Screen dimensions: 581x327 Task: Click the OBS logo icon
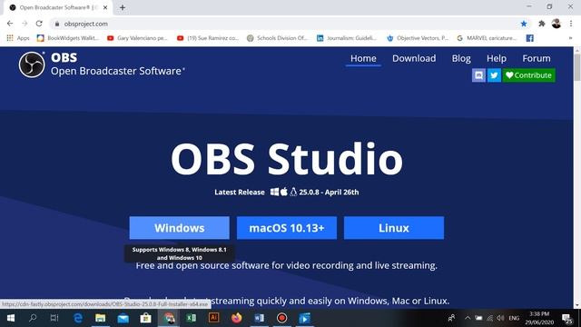pos(32,64)
